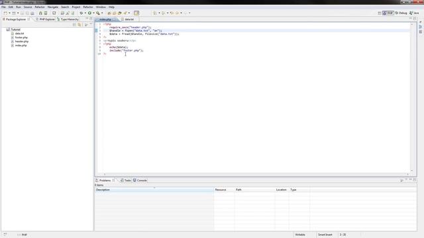424x238 pixels.
Task: Open the File menu
Action: [3, 7]
